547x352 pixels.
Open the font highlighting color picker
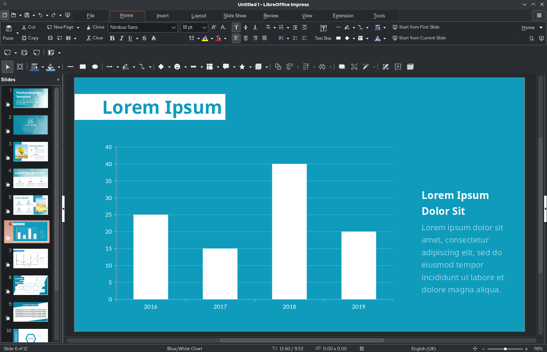pos(212,38)
